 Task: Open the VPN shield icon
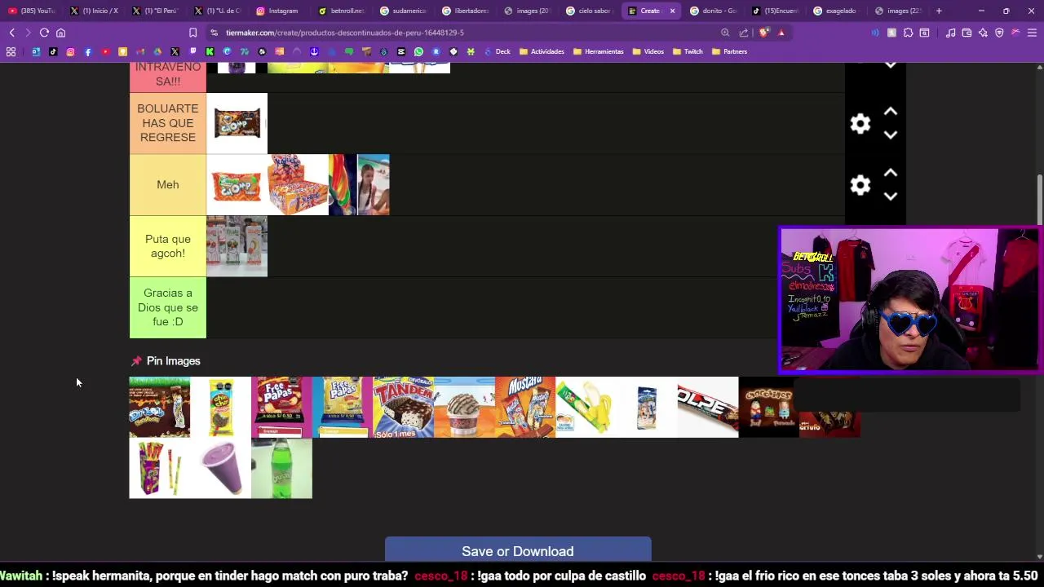coord(999,33)
